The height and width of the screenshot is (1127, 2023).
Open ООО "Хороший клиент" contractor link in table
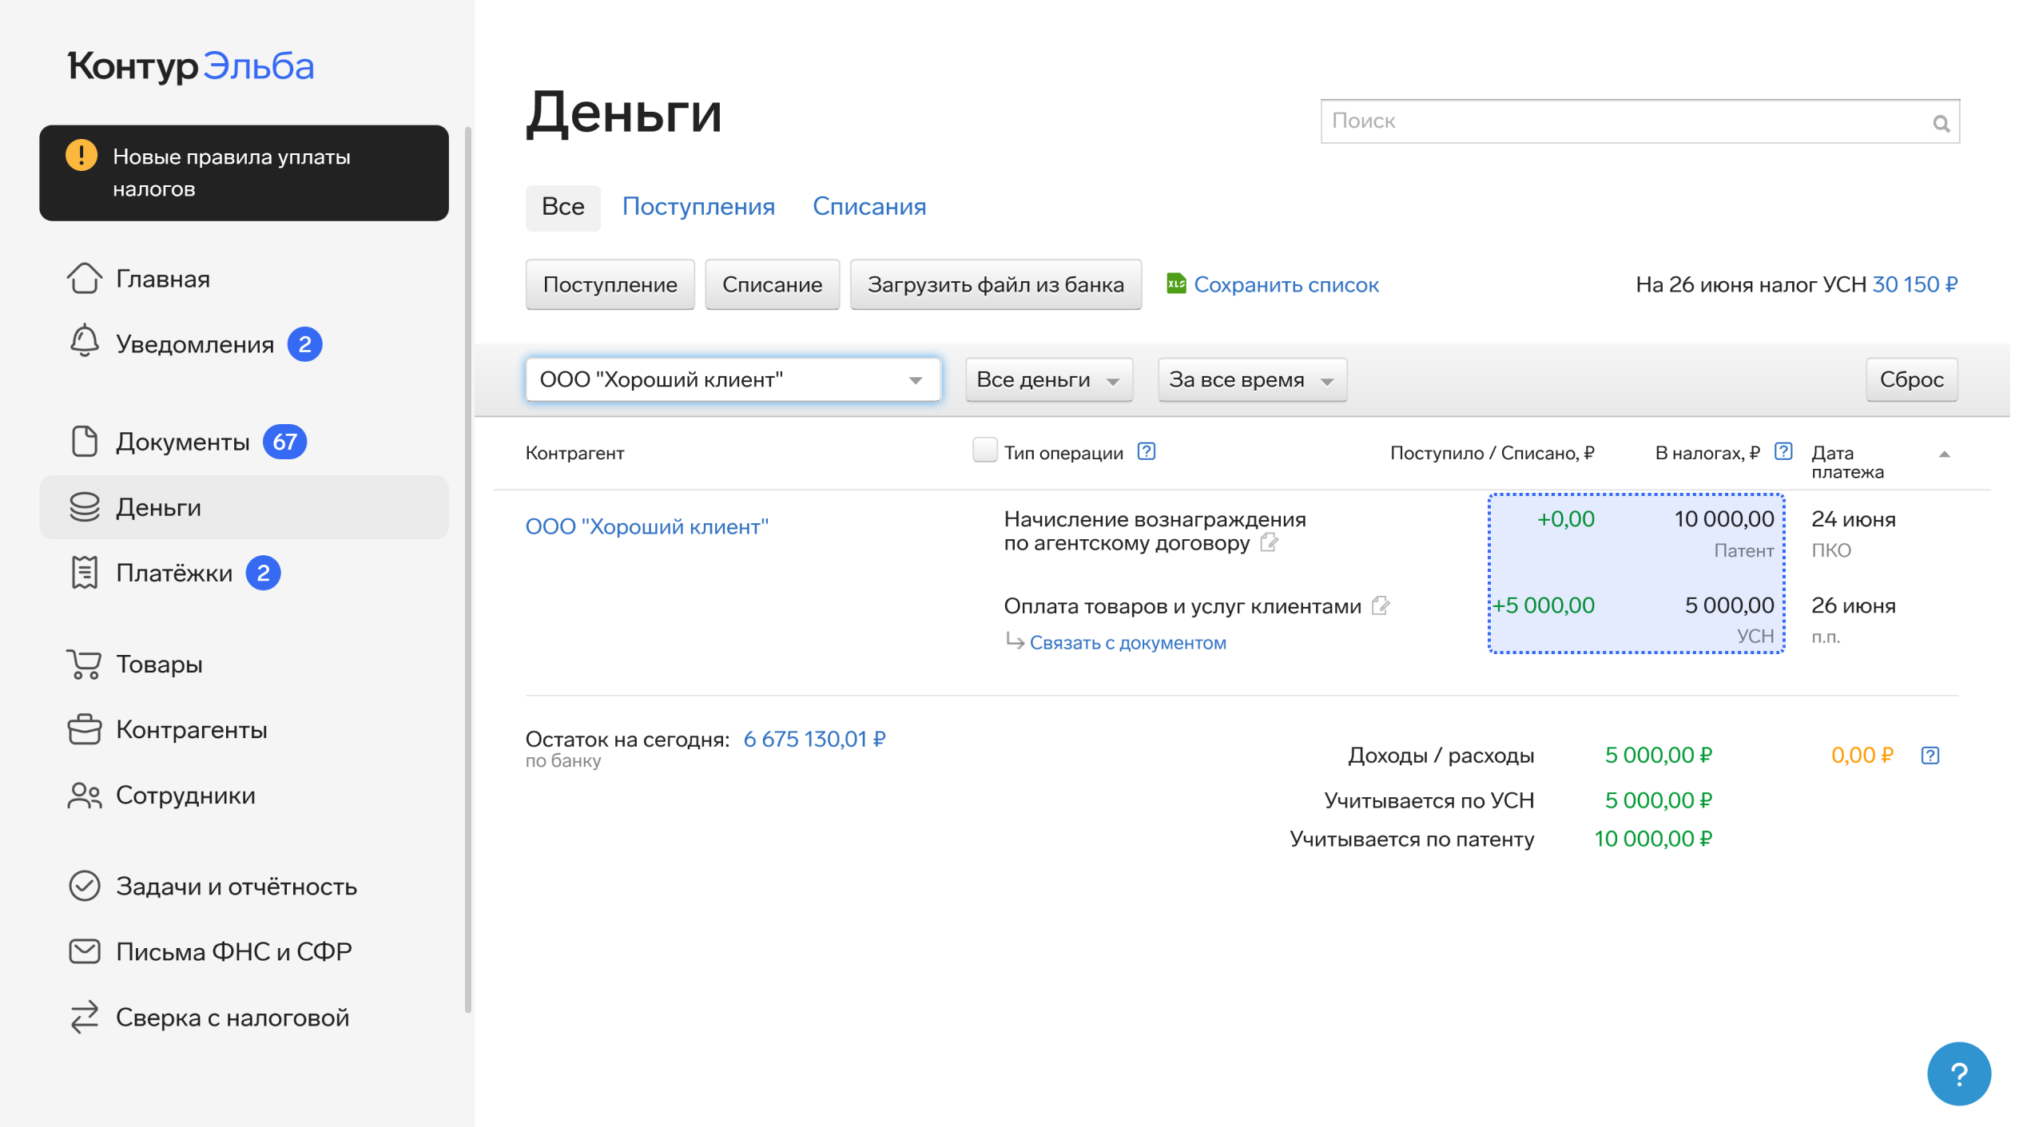click(x=646, y=526)
